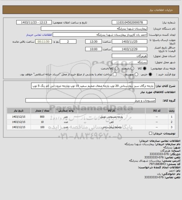Click the general need description text field

(93, 86)
